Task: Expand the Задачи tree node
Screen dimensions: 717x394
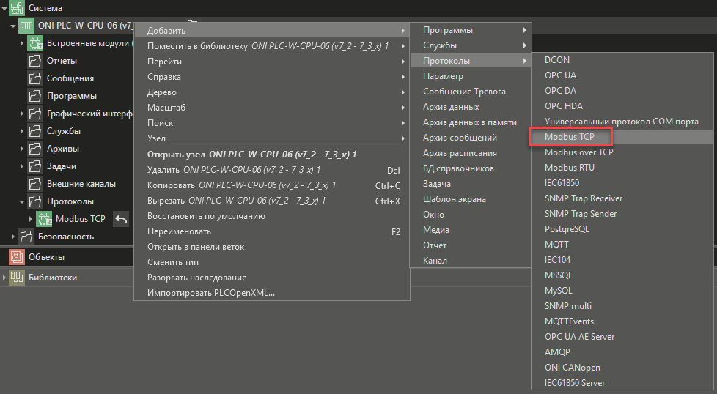Action: pos(21,166)
